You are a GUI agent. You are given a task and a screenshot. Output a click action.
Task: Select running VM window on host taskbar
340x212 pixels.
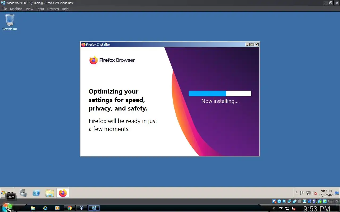tap(94, 208)
